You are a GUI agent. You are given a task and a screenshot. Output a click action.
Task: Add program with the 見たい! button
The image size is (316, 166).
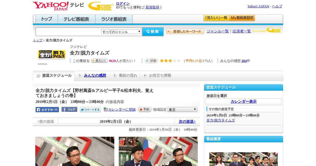(x=99, y=61)
